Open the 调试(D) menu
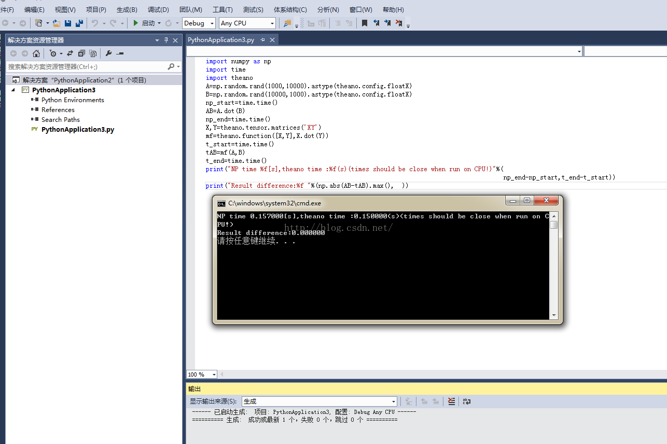 click(158, 9)
